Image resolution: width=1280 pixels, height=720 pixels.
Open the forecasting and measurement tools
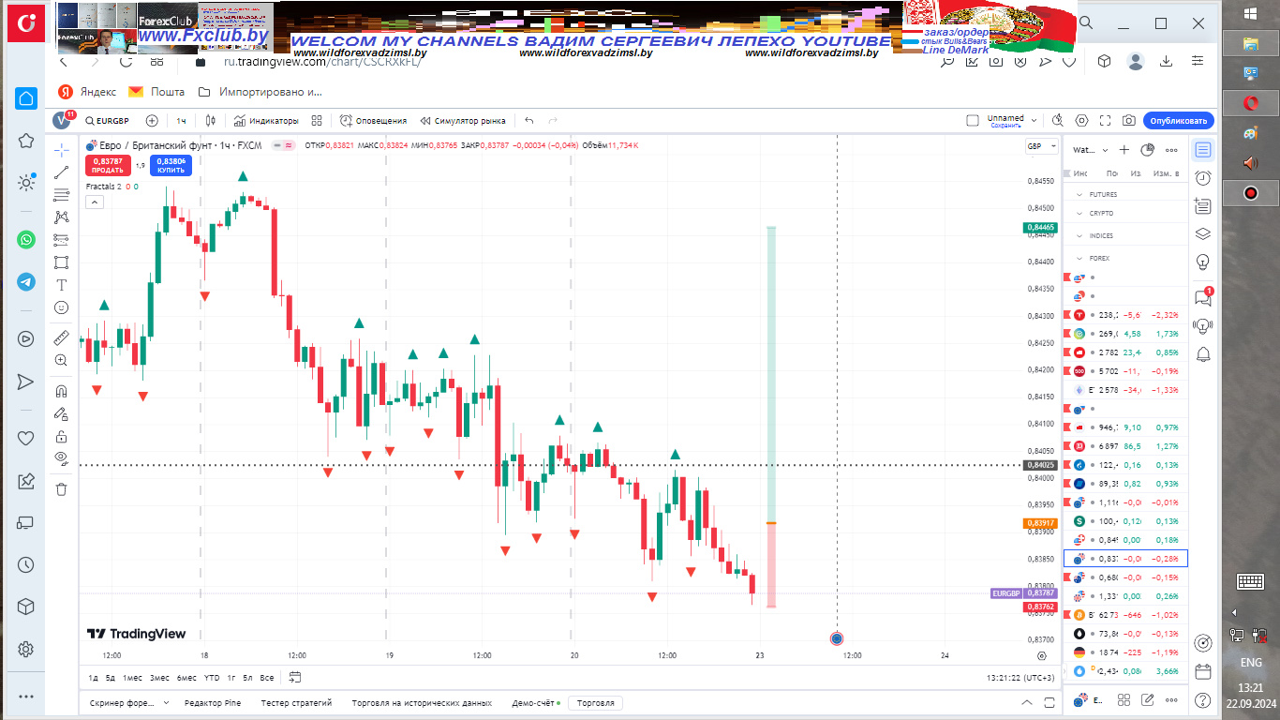point(62,240)
